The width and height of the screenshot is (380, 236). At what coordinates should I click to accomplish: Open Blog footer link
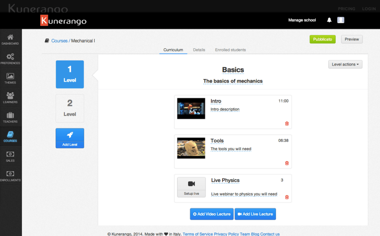[x=255, y=234]
